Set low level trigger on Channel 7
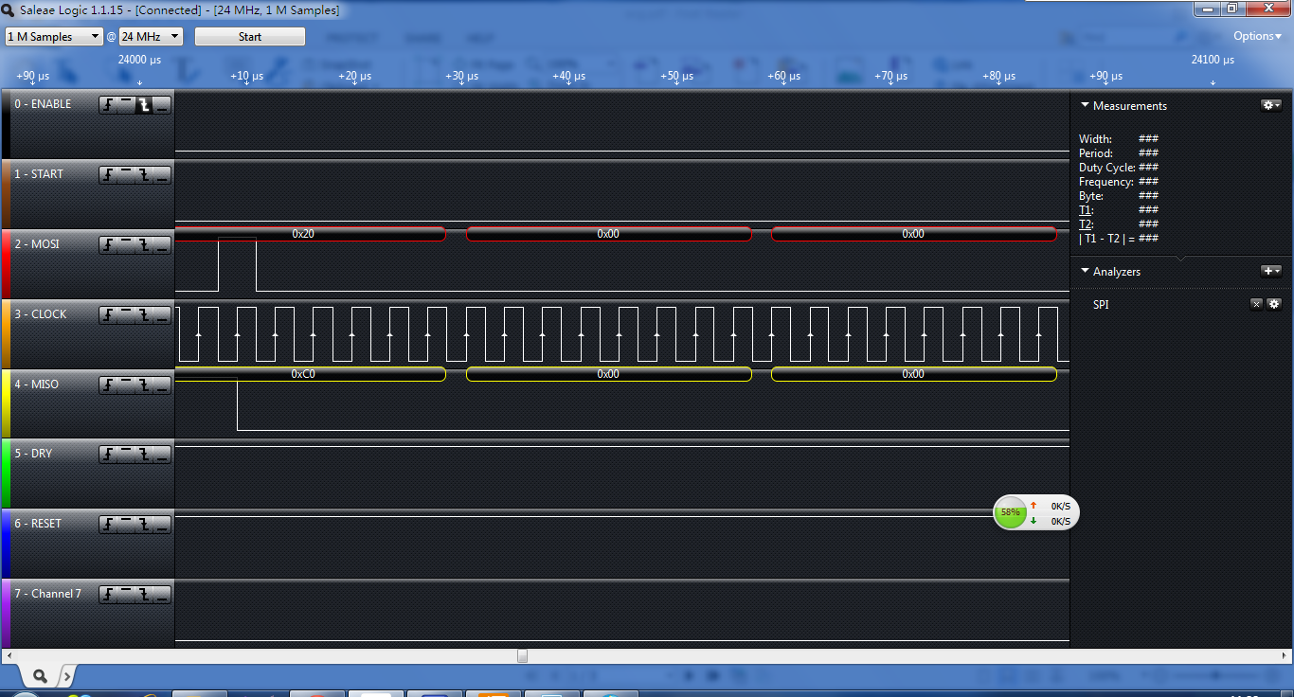This screenshot has width=1294, height=697. 162,595
